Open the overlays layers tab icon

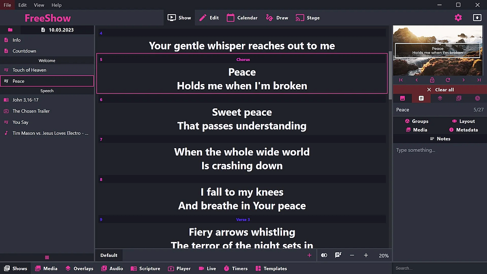[440, 98]
